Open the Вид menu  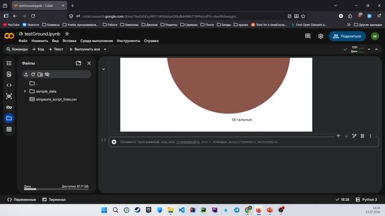(x=55, y=41)
